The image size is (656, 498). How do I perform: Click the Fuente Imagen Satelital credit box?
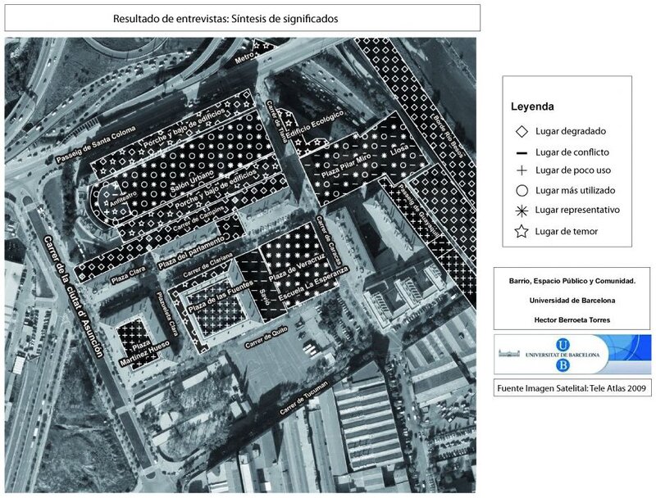click(x=572, y=388)
